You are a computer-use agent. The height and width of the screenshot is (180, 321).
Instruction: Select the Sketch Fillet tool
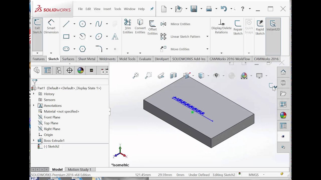coord(99,48)
